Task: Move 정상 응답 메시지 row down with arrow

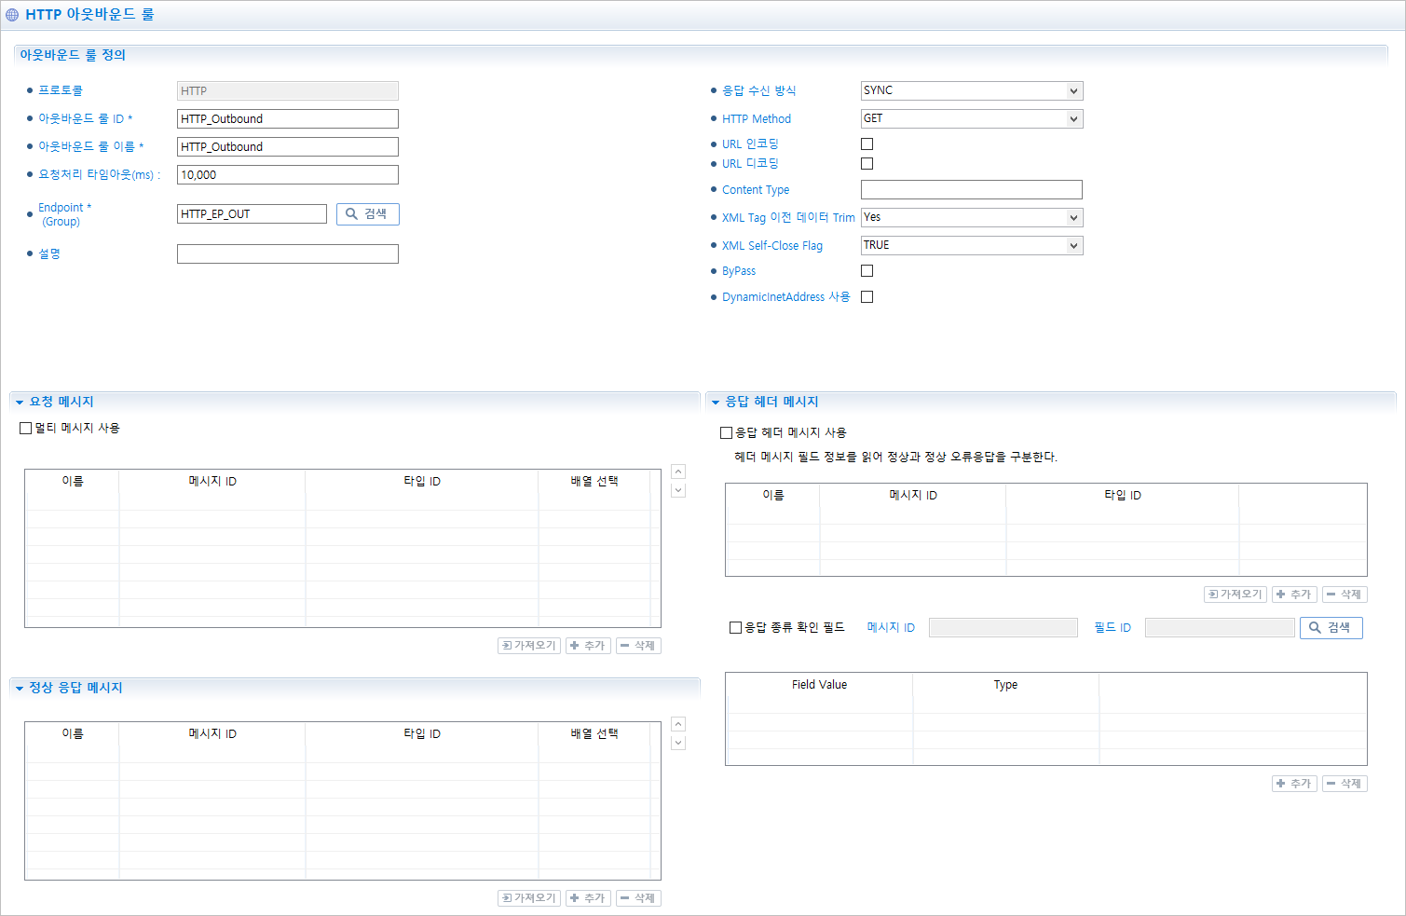Action: coord(678,743)
